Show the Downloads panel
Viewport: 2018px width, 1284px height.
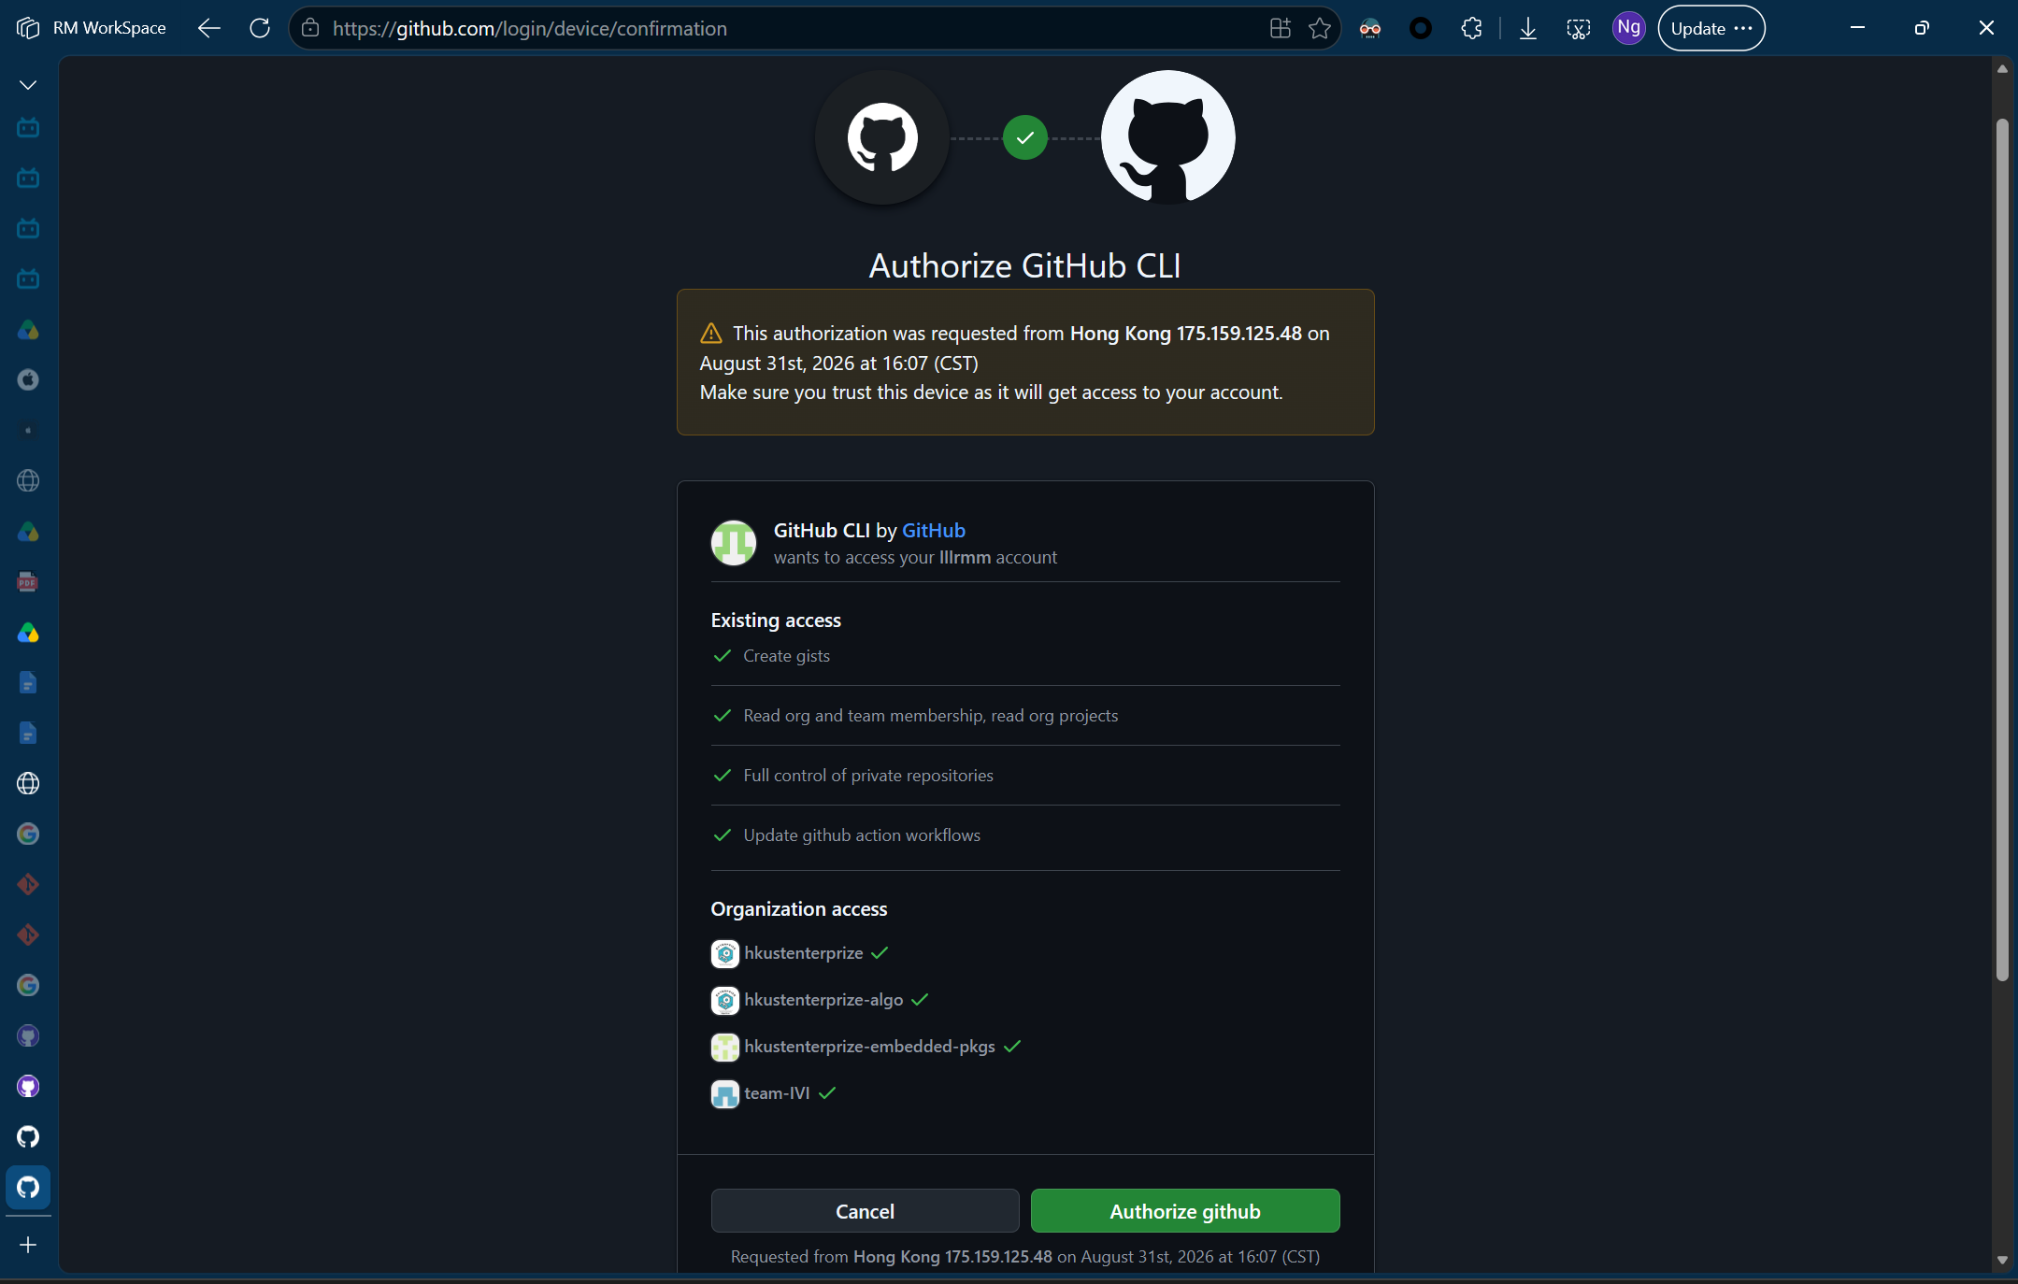(1528, 28)
